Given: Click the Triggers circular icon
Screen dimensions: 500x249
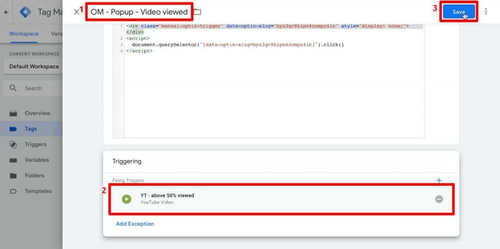Looking at the screenshot, I should 13,145.
